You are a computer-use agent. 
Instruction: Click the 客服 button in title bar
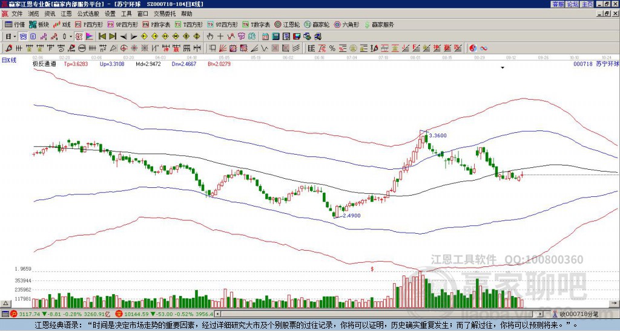tap(558, 4)
